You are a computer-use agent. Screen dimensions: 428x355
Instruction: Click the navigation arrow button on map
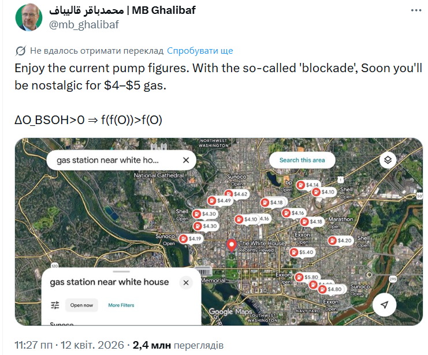[x=384, y=304]
